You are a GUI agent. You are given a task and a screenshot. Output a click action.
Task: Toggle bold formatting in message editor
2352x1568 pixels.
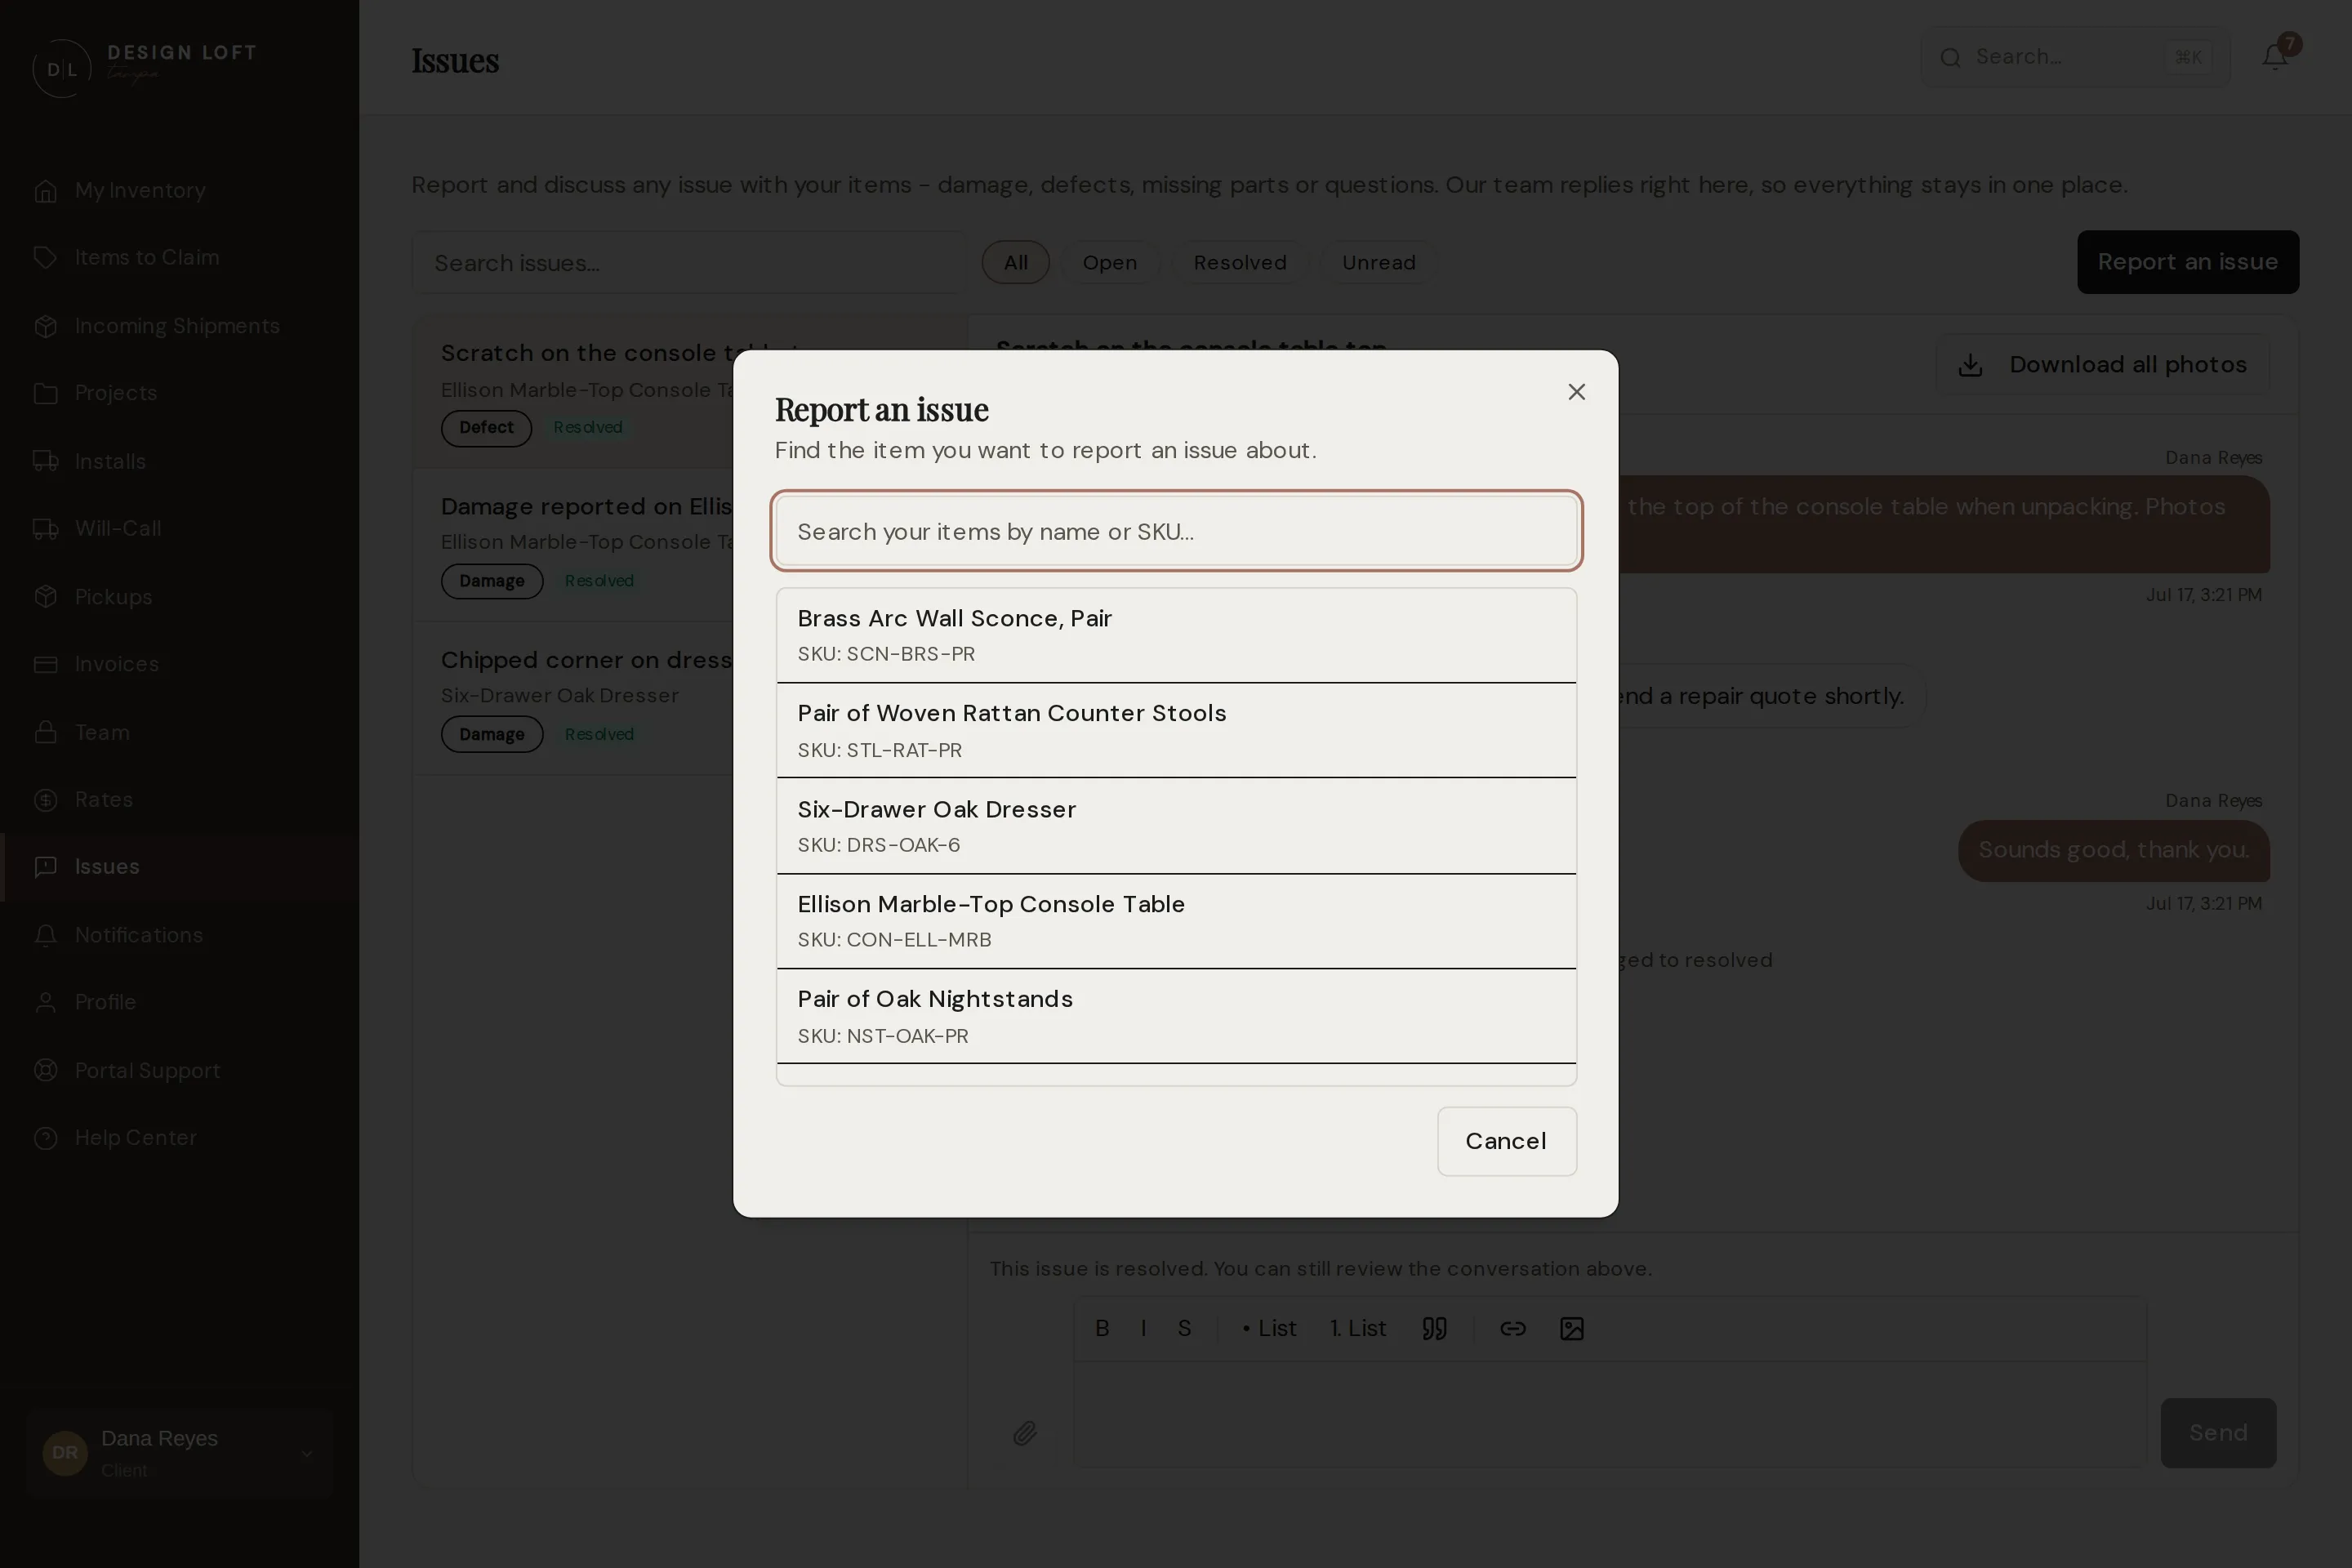tap(1102, 1328)
